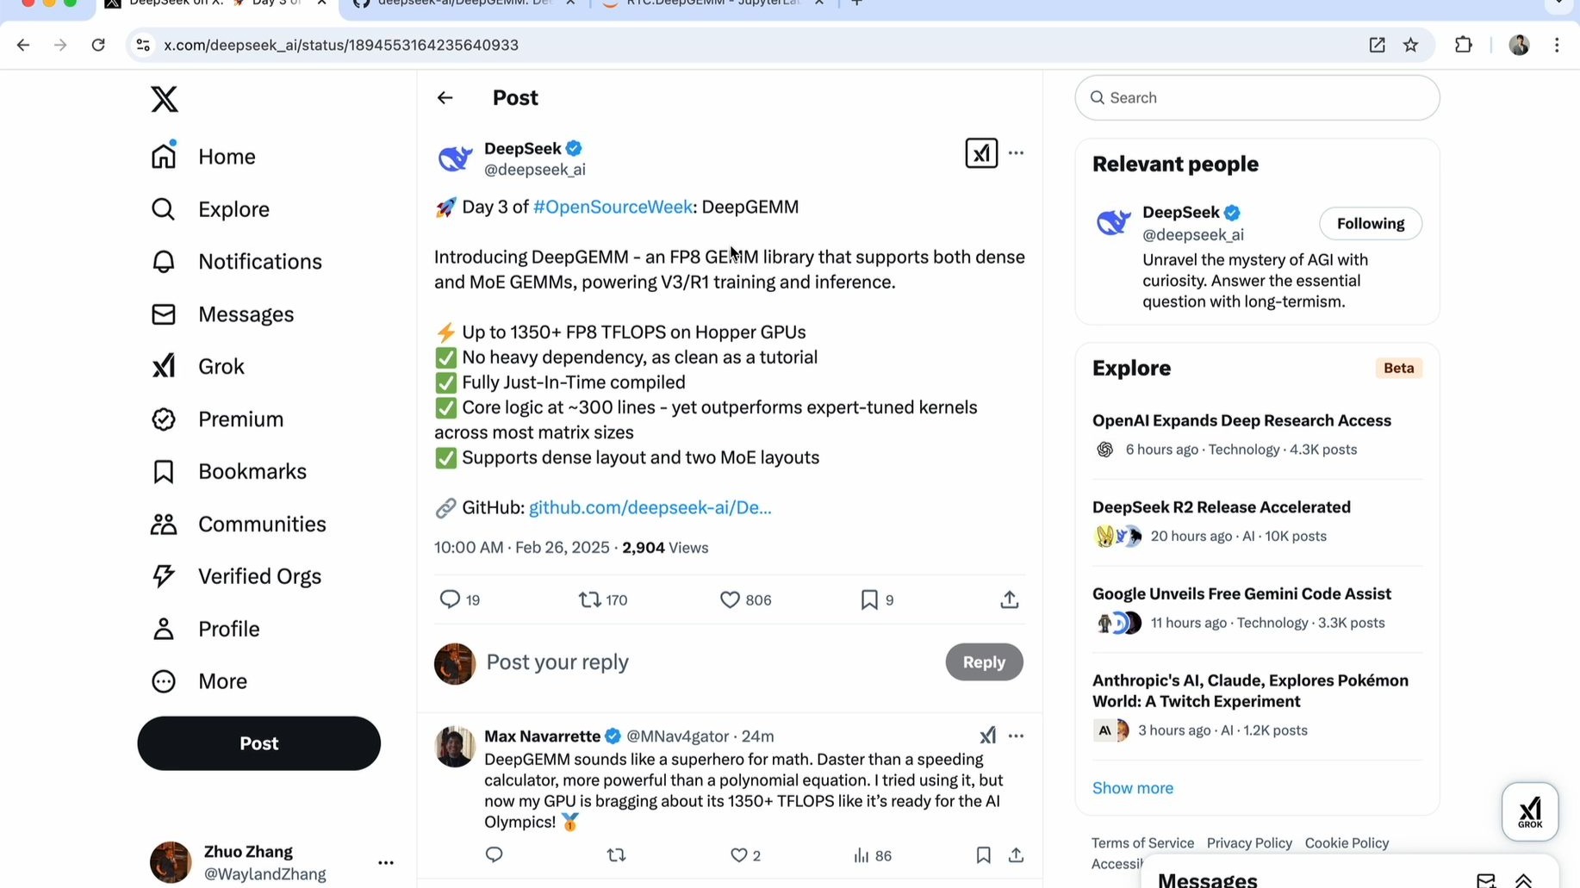Open account menu dots beside Zhuo Zhang

pyautogui.click(x=385, y=862)
